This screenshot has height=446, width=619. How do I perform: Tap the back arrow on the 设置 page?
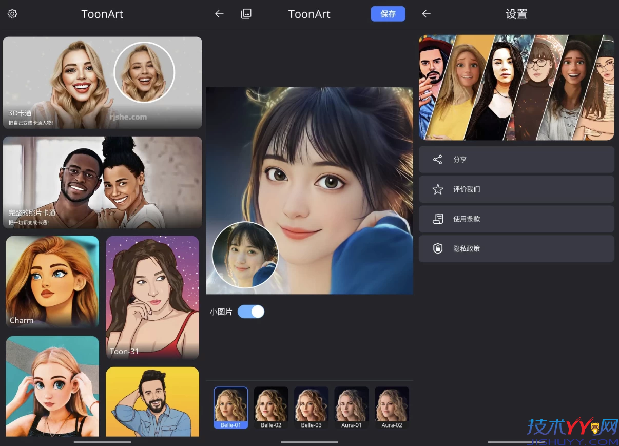click(x=426, y=14)
